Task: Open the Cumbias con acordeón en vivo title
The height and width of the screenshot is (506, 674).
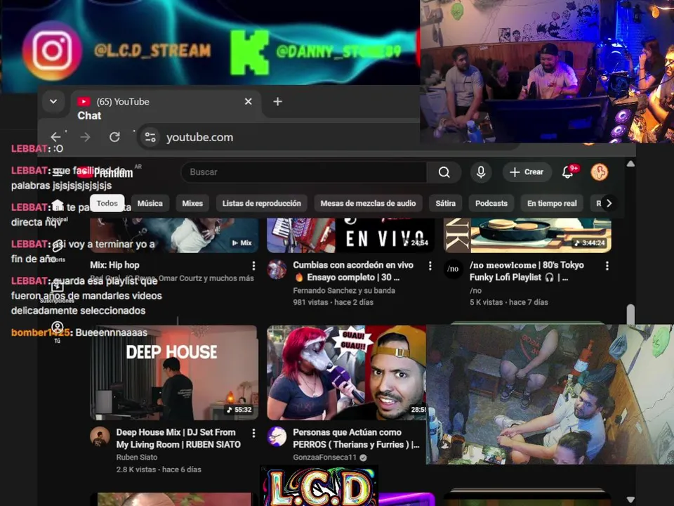Action: tap(353, 271)
